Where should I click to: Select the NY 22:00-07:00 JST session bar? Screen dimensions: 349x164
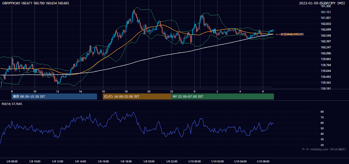pos(223,96)
